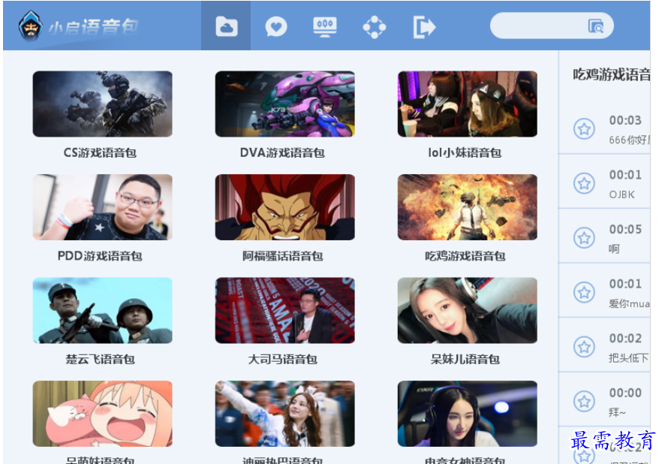Click the 楚云飞语音包 label
Screen dimensions: 662x464
pyautogui.click(x=100, y=360)
